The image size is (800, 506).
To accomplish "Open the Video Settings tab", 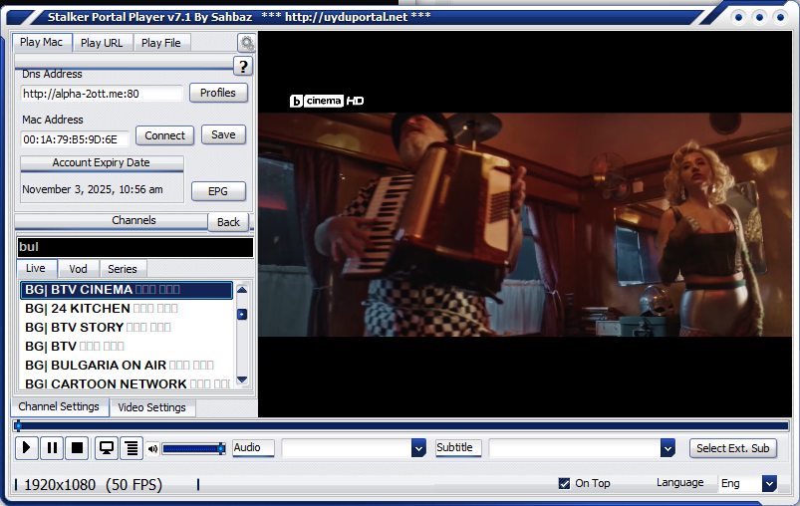I will pos(151,407).
